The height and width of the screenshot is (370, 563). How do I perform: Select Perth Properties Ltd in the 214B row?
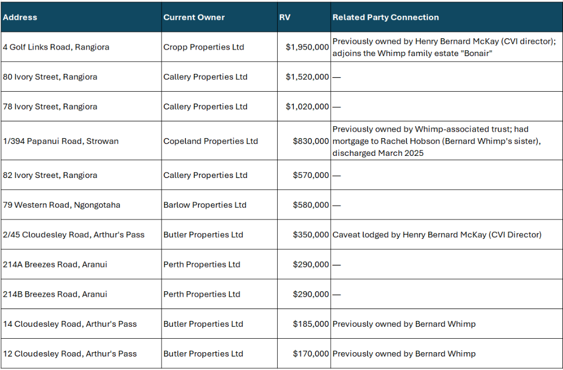[x=202, y=294]
